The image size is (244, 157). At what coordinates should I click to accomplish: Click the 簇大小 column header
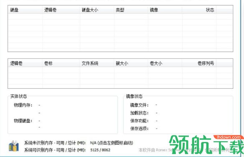(x=131, y=63)
